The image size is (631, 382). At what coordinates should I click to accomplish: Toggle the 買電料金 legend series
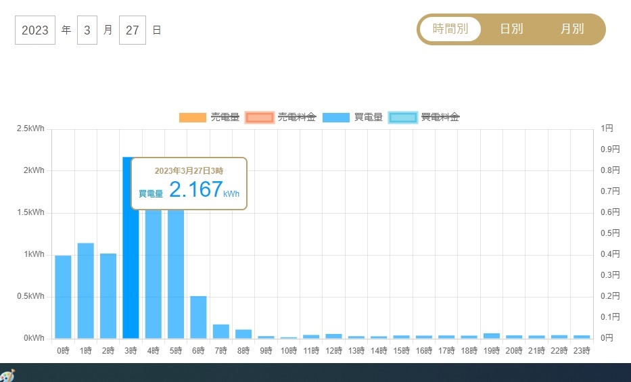(424, 117)
